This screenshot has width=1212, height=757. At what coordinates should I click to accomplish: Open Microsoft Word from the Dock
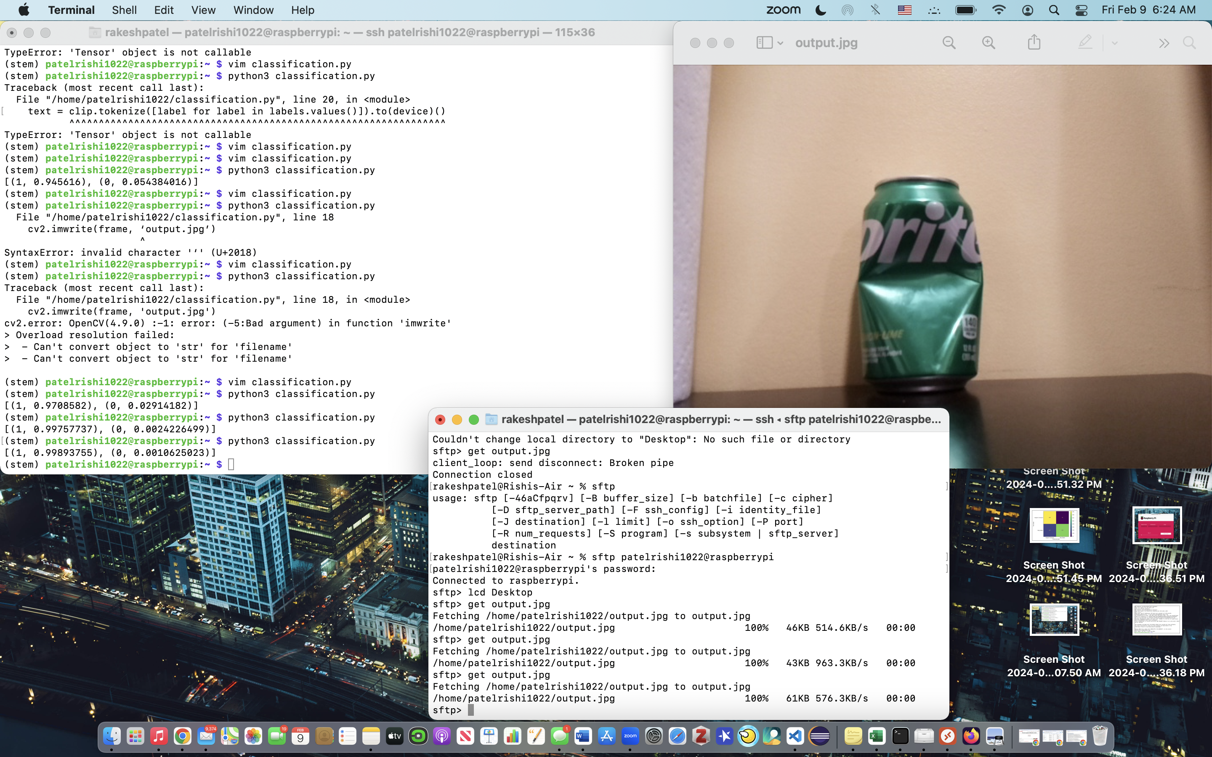pos(583,736)
